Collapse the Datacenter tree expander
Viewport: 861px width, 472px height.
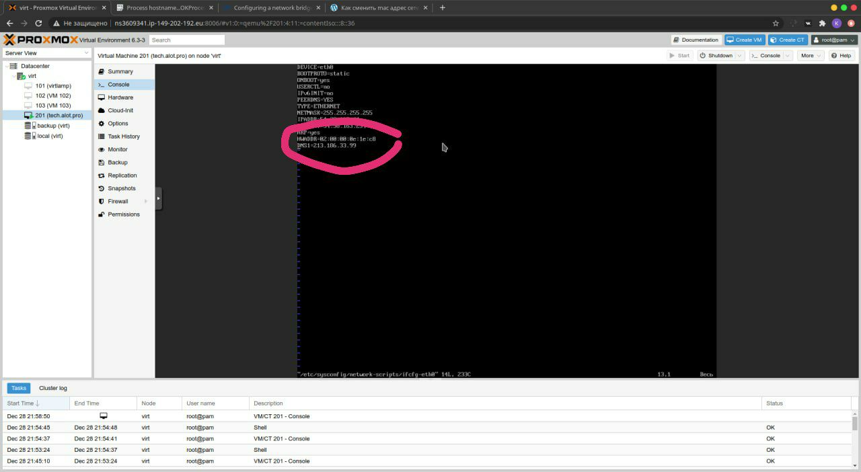[x=7, y=66]
